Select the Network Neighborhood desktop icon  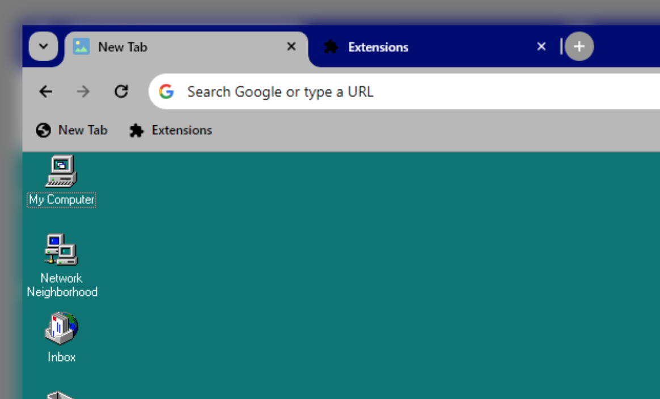(x=61, y=249)
